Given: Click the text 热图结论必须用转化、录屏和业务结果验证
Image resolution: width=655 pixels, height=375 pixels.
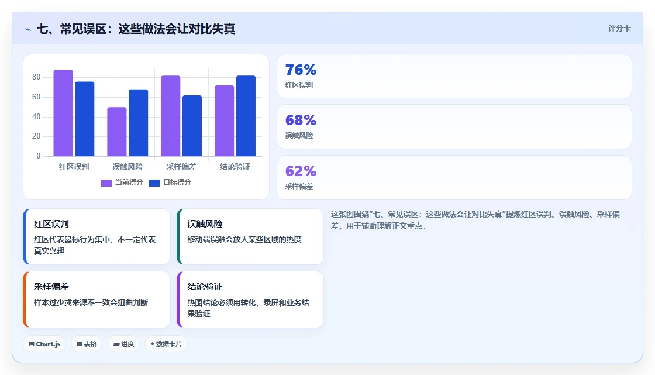Looking at the screenshot, I should [x=248, y=308].
